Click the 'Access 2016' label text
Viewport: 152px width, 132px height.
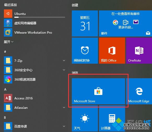24,98
